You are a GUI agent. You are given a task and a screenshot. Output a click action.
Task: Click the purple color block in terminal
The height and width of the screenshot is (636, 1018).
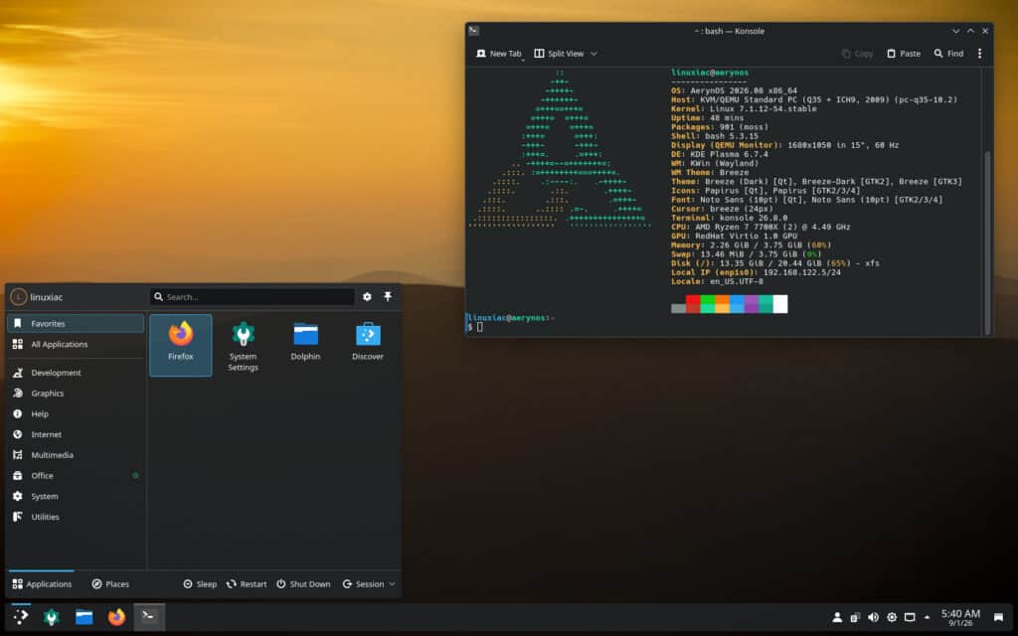752,304
